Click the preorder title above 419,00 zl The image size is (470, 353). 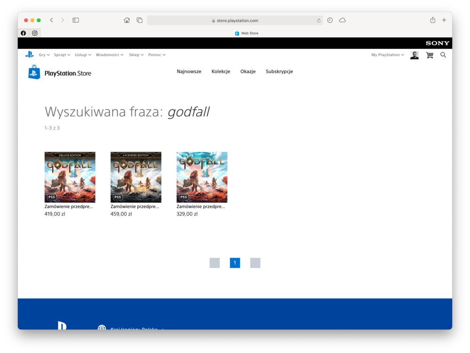pos(69,206)
